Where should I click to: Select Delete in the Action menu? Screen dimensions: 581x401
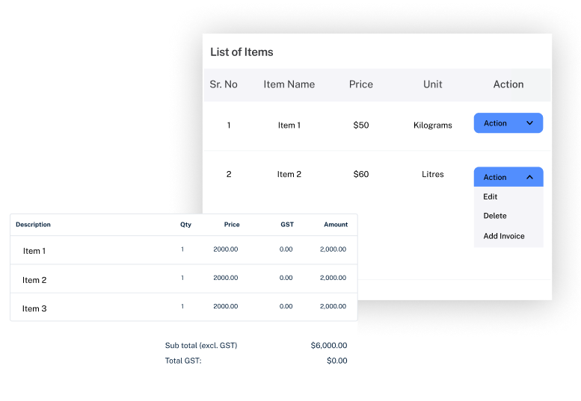coord(495,216)
